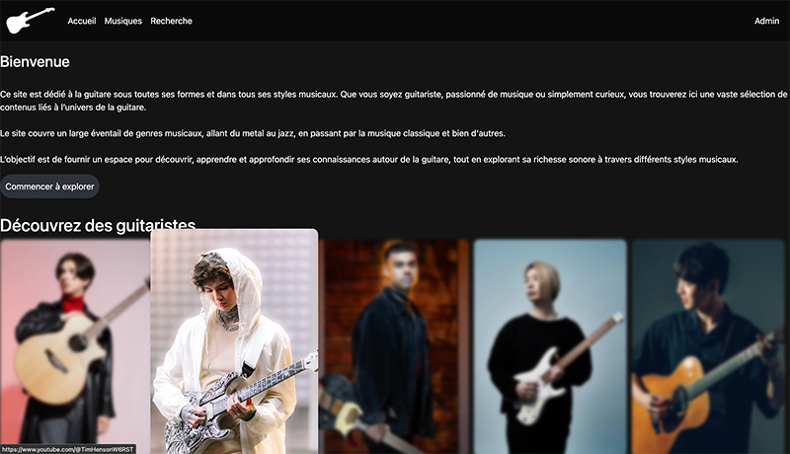This screenshot has width=790, height=454.
Task: Open guitarist card with light blue background
Action: (x=550, y=346)
